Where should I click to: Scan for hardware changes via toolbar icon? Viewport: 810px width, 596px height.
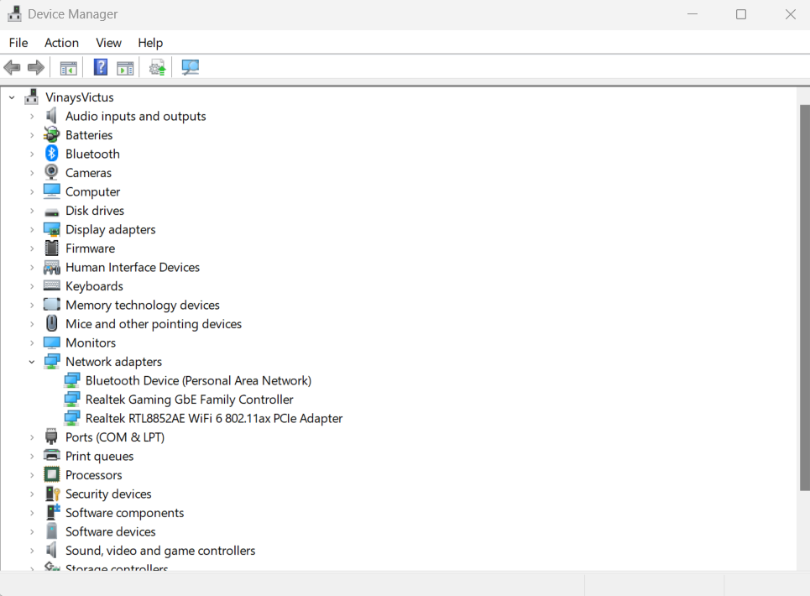[x=190, y=67]
